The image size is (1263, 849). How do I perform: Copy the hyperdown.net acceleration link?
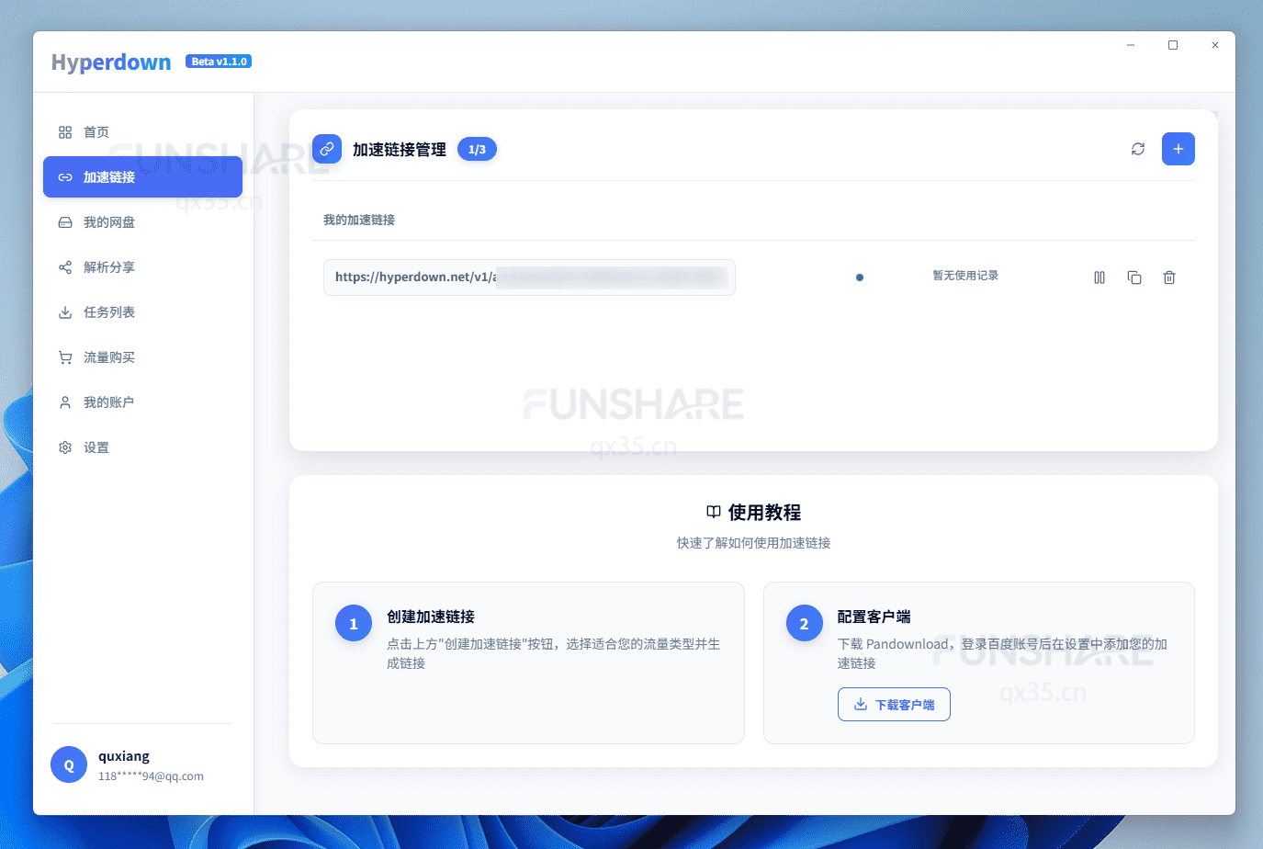click(x=1134, y=277)
